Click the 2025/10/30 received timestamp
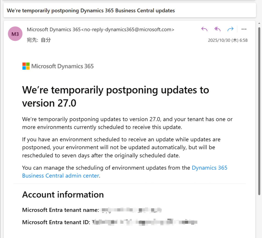The width and height of the screenshot is (262, 238). [x=228, y=40]
